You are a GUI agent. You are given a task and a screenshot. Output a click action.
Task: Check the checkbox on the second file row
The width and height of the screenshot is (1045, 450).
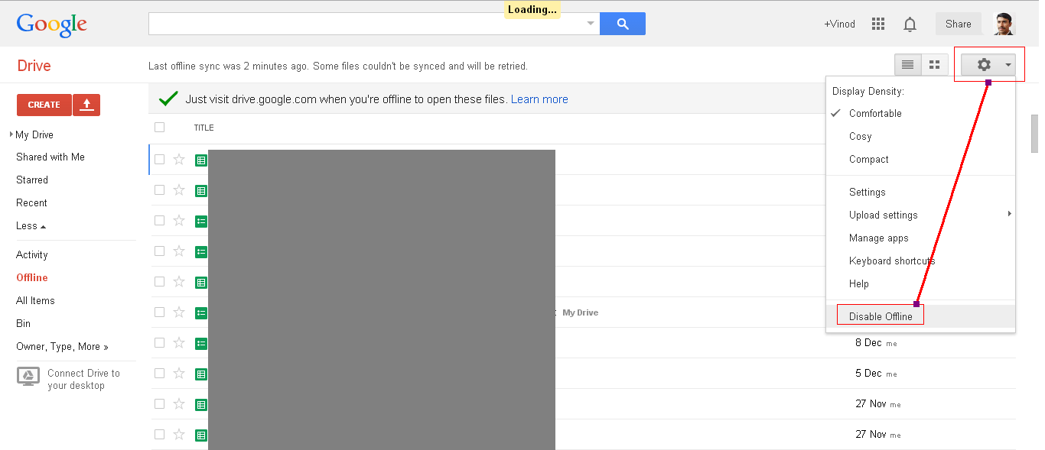tap(159, 190)
